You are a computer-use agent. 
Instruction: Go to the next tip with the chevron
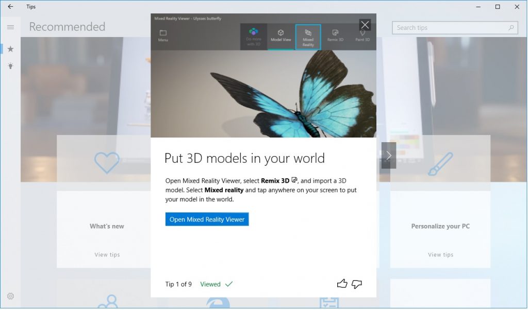coord(389,156)
